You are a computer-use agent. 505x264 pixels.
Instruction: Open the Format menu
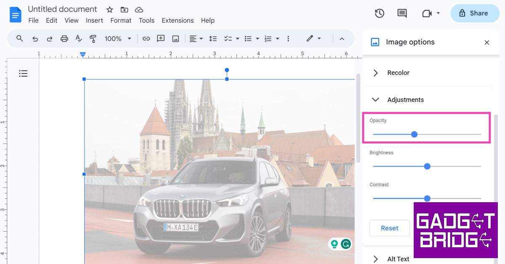121,20
